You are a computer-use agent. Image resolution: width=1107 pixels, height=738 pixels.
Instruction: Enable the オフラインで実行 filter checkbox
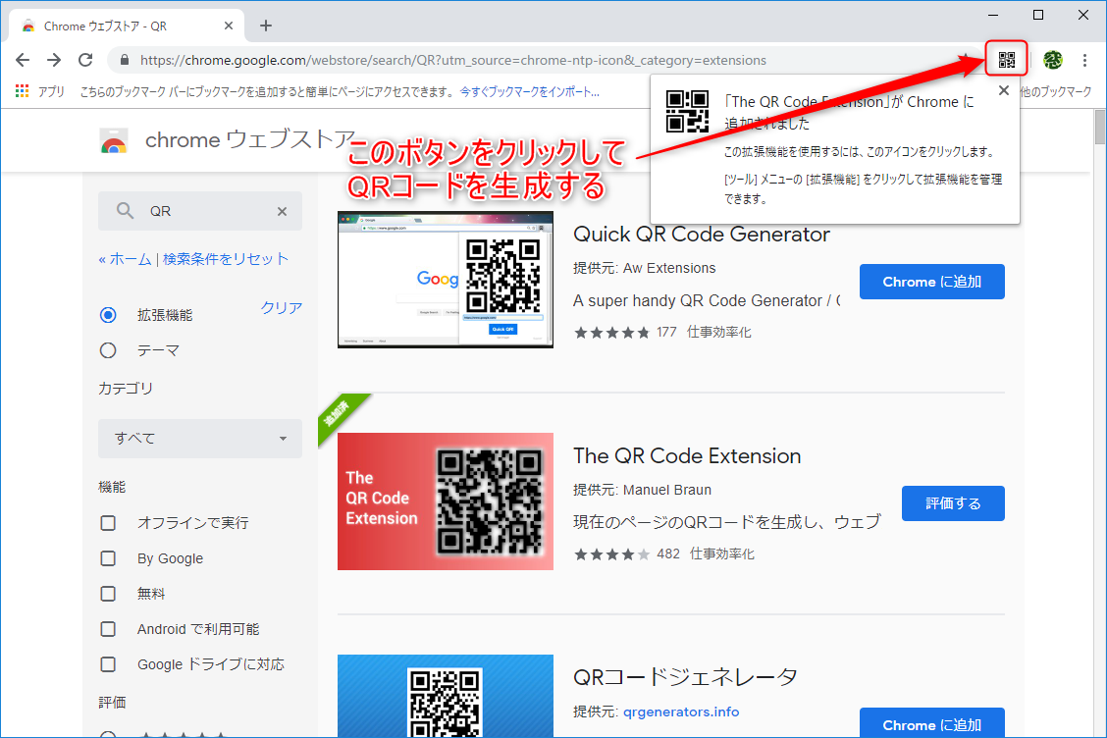click(108, 523)
